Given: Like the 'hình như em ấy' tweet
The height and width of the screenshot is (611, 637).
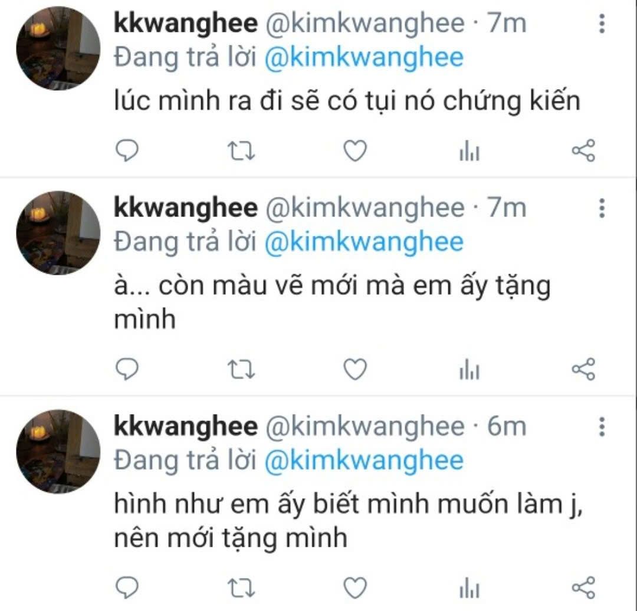Looking at the screenshot, I should pyautogui.click(x=356, y=588).
